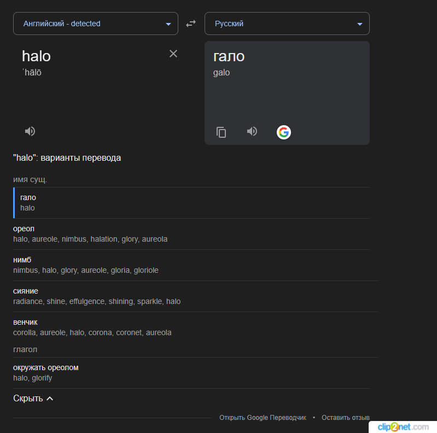Click the main translation result гало
Image resolution: width=437 pixels, height=433 pixels.
pos(229,56)
